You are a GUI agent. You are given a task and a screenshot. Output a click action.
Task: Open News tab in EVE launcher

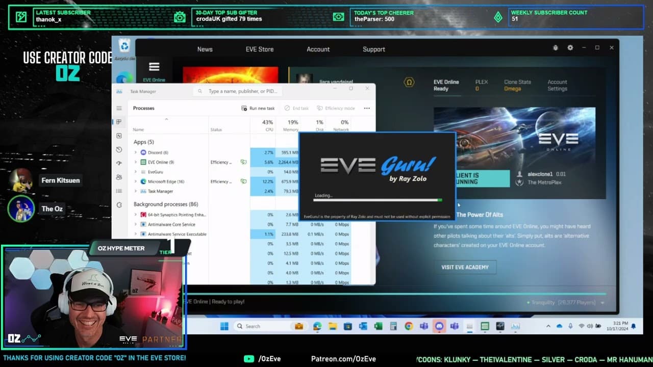(205, 49)
